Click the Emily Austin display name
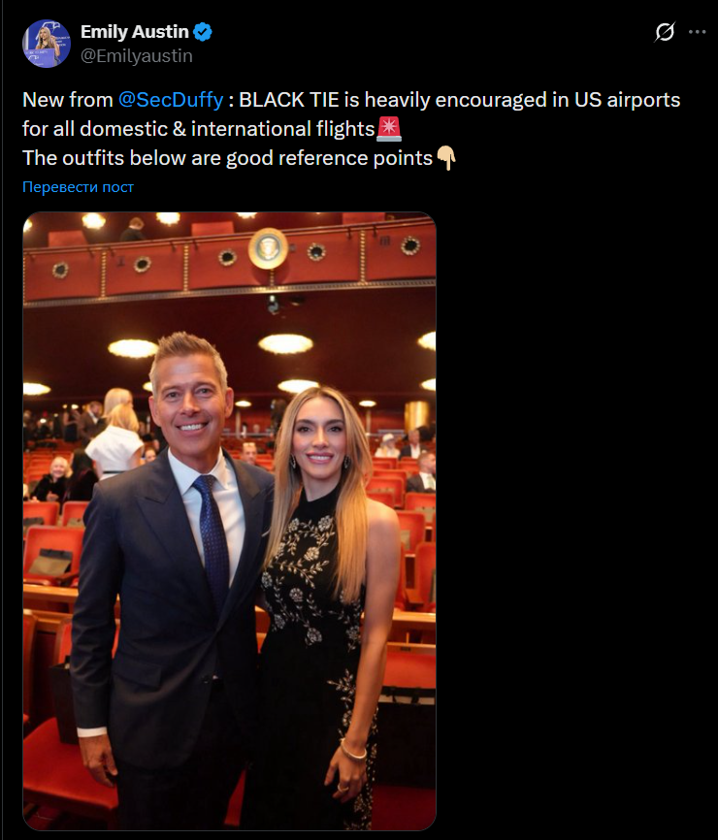This screenshot has height=840, width=718. (135, 32)
